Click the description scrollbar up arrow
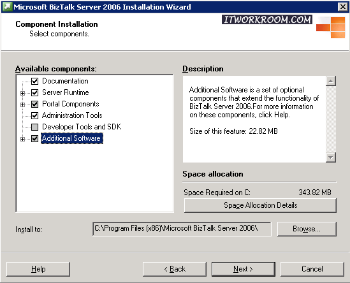This screenshot has height=283, width=350. pos(331,81)
